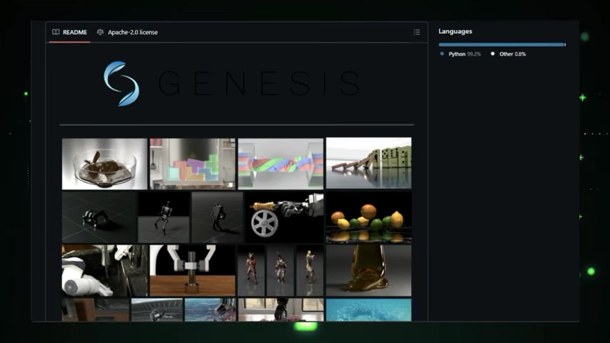Click the Languages heading
Image resolution: width=610 pixels, height=343 pixels.
(x=455, y=31)
